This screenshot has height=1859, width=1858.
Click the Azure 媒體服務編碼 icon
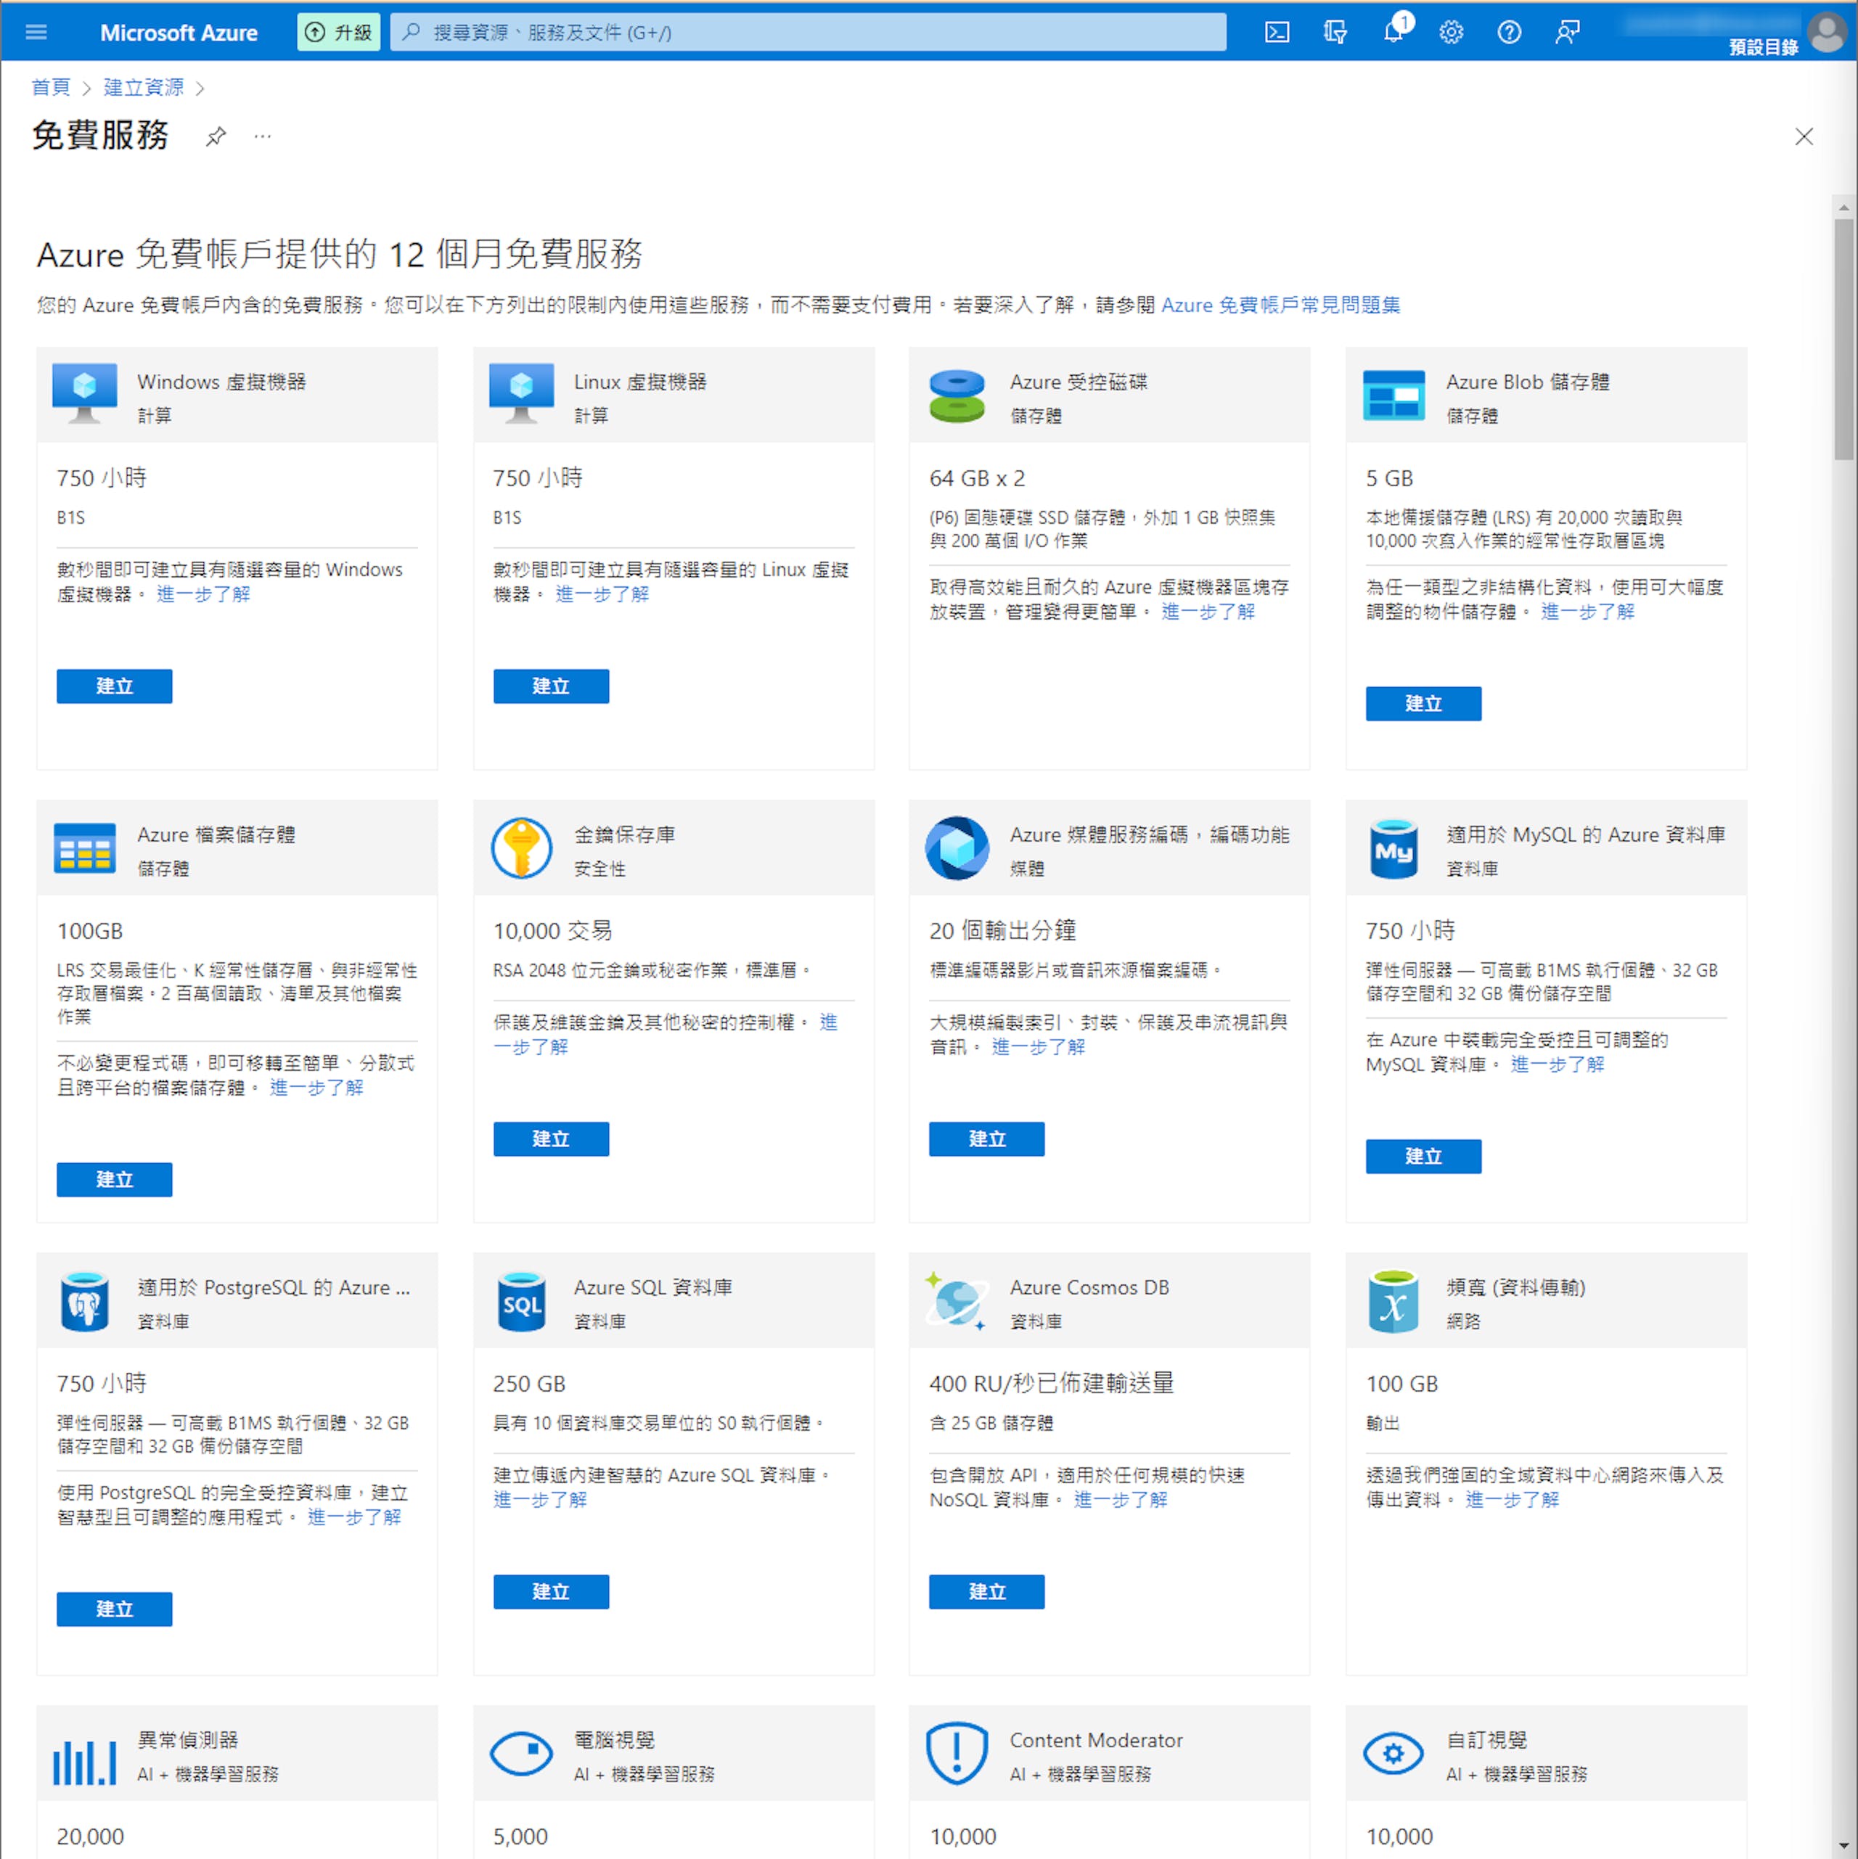pyautogui.click(x=957, y=848)
